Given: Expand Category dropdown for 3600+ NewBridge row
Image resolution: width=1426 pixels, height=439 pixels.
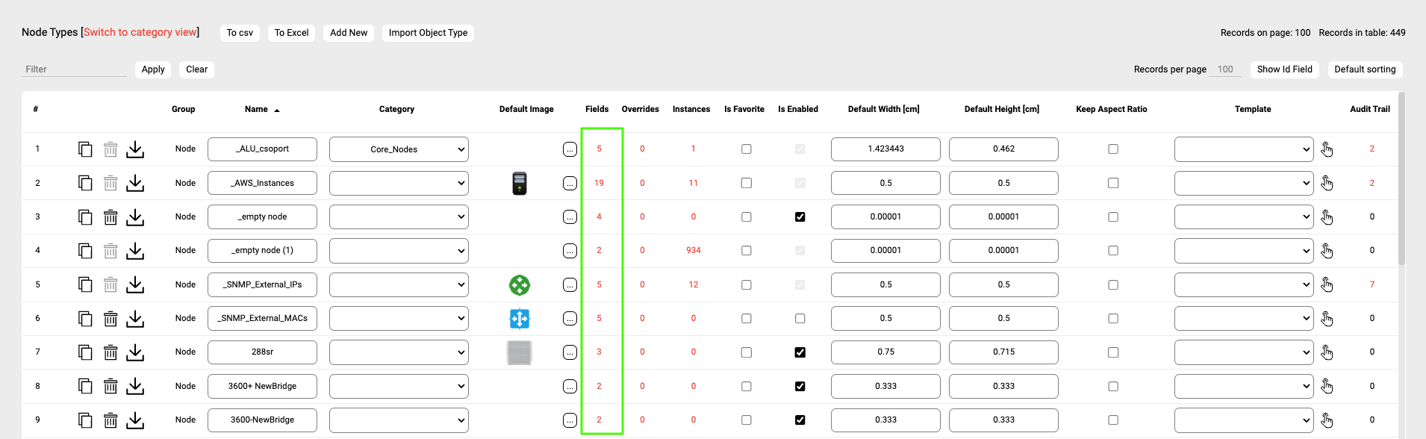Looking at the screenshot, I should point(399,386).
